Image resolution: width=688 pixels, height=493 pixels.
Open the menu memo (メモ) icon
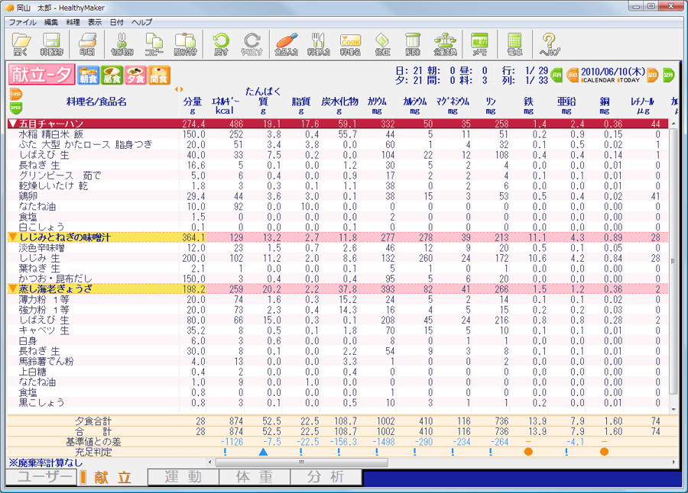tap(479, 45)
